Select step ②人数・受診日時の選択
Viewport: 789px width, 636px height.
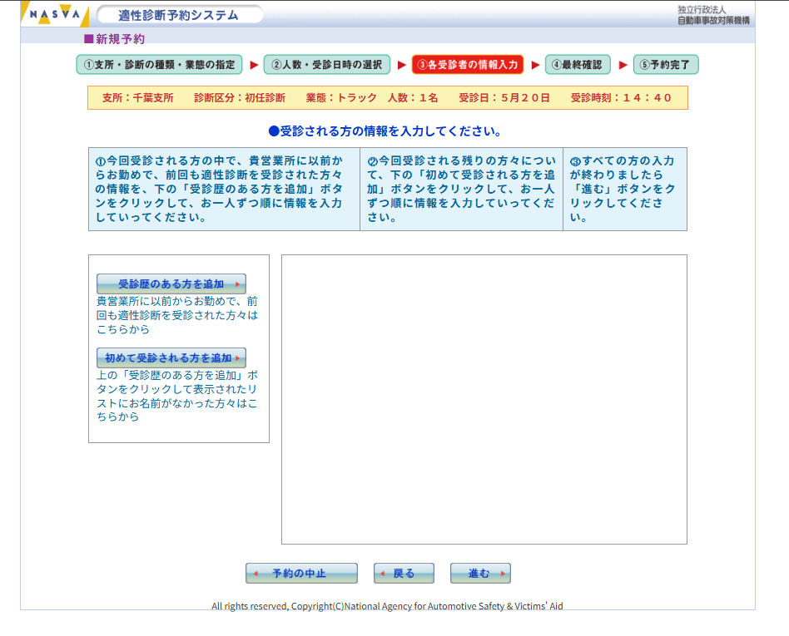pyautogui.click(x=327, y=64)
